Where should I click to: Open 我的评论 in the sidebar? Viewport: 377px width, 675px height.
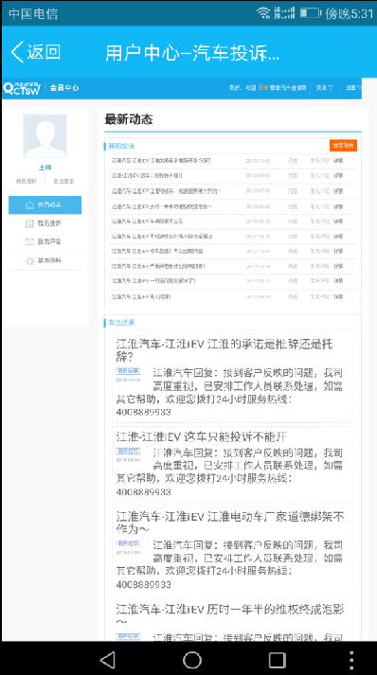(x=45, y=242)
